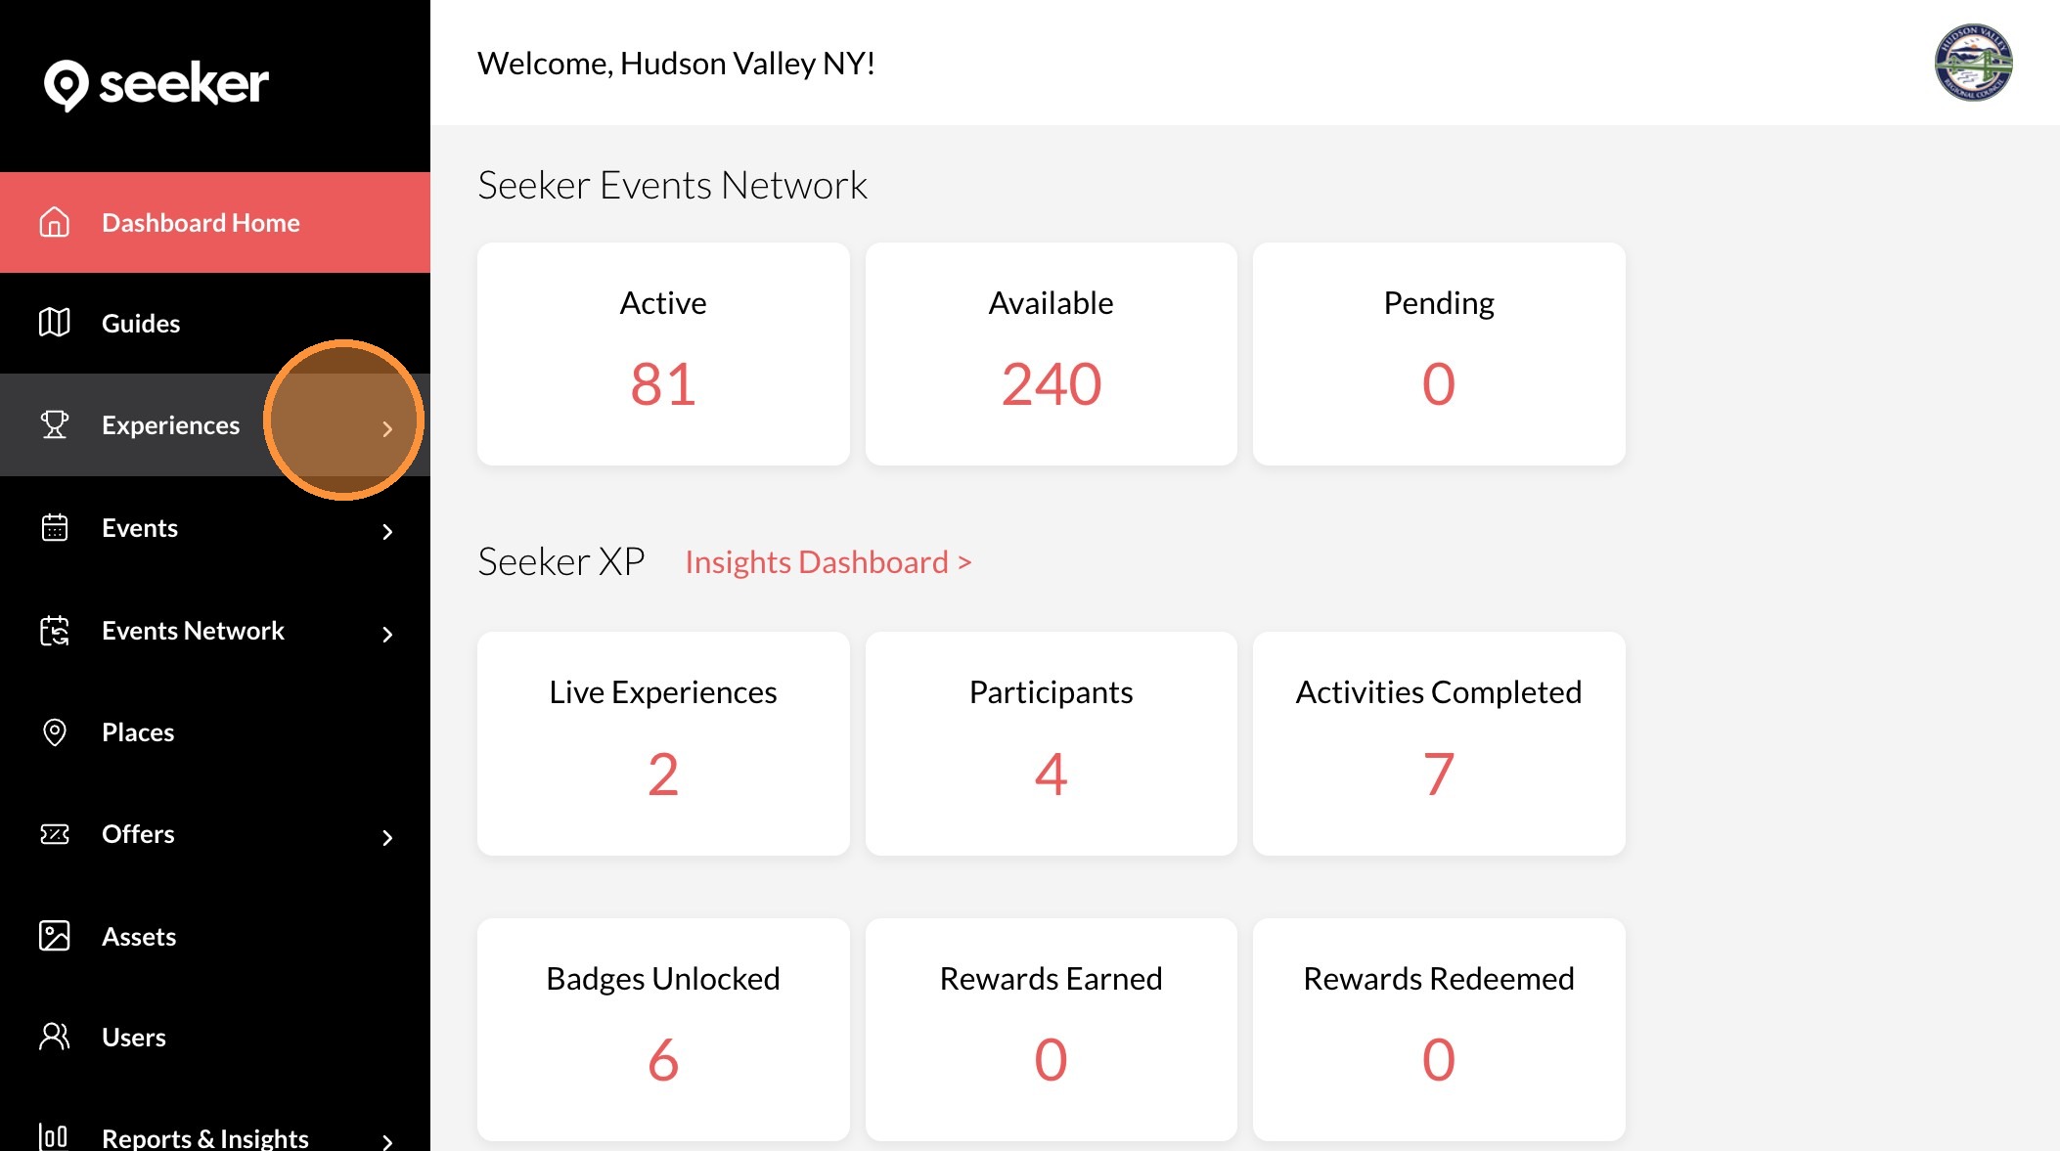The height and width of the screenshot is (1151, 2060).
Task: Click the Seeker logo in sidebar
Action: click(x=156, y=84)
